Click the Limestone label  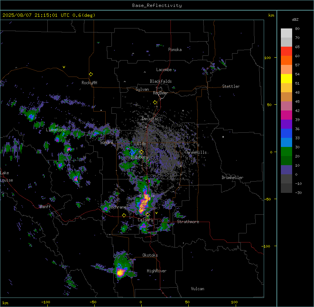point(56,130)
